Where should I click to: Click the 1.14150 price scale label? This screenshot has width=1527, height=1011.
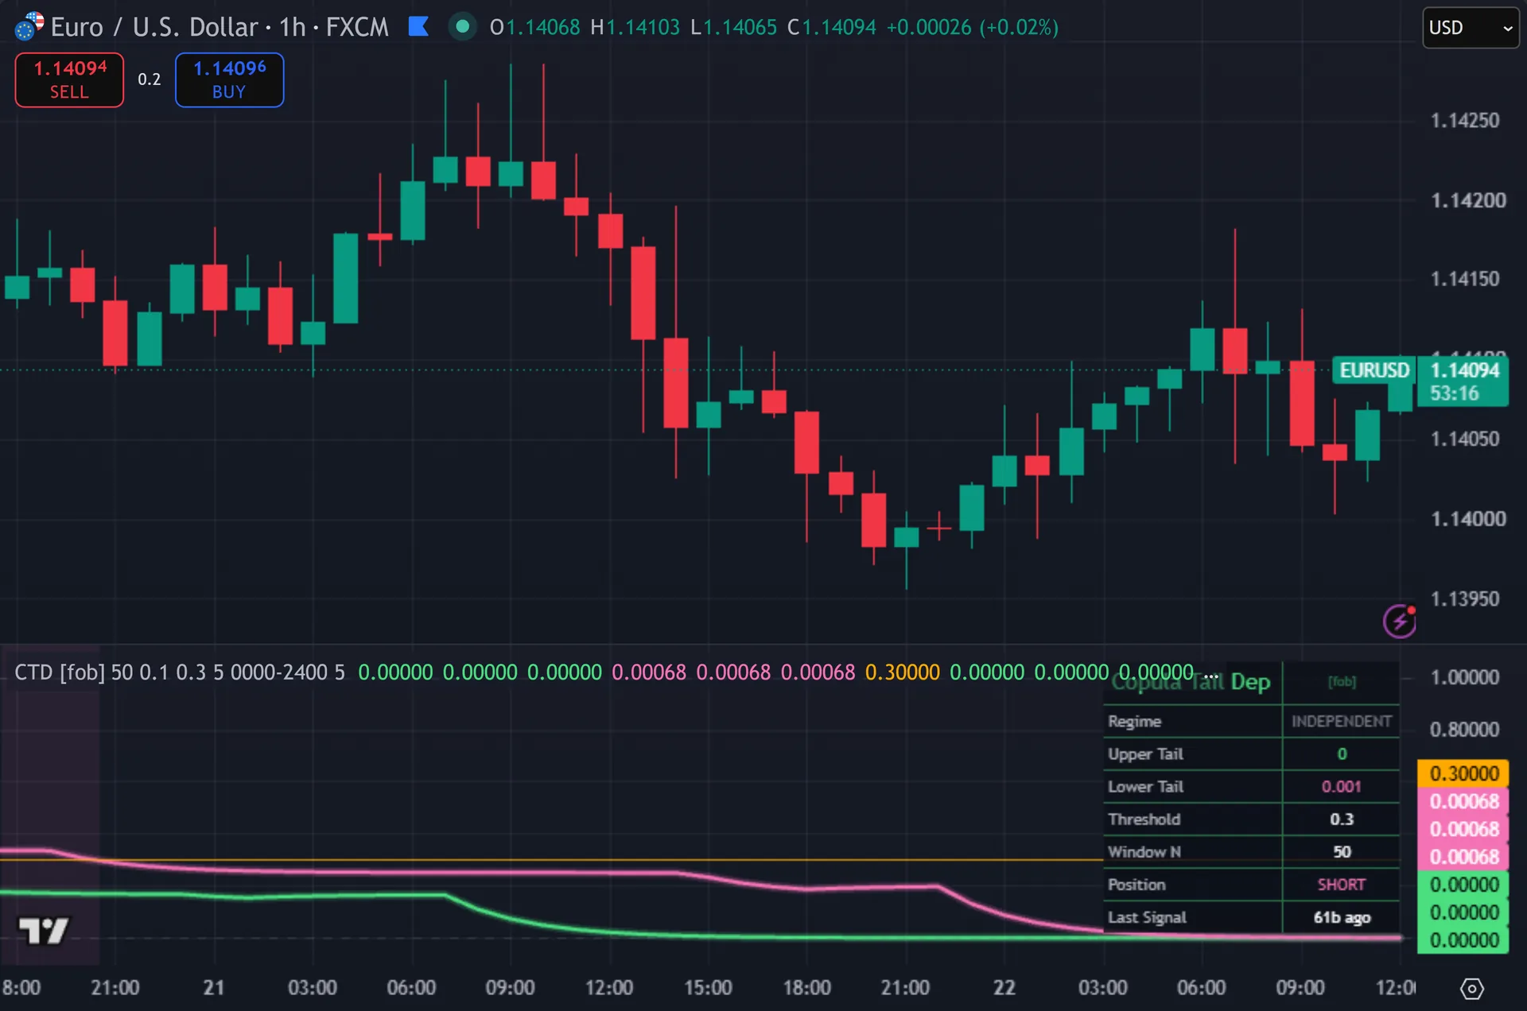click(x=1465, y=279)
